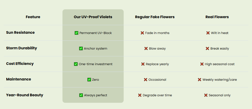Viewport: 252px width, 109px height.
Task: Click the red X beside Fade in months
Action: coord(142,33)
